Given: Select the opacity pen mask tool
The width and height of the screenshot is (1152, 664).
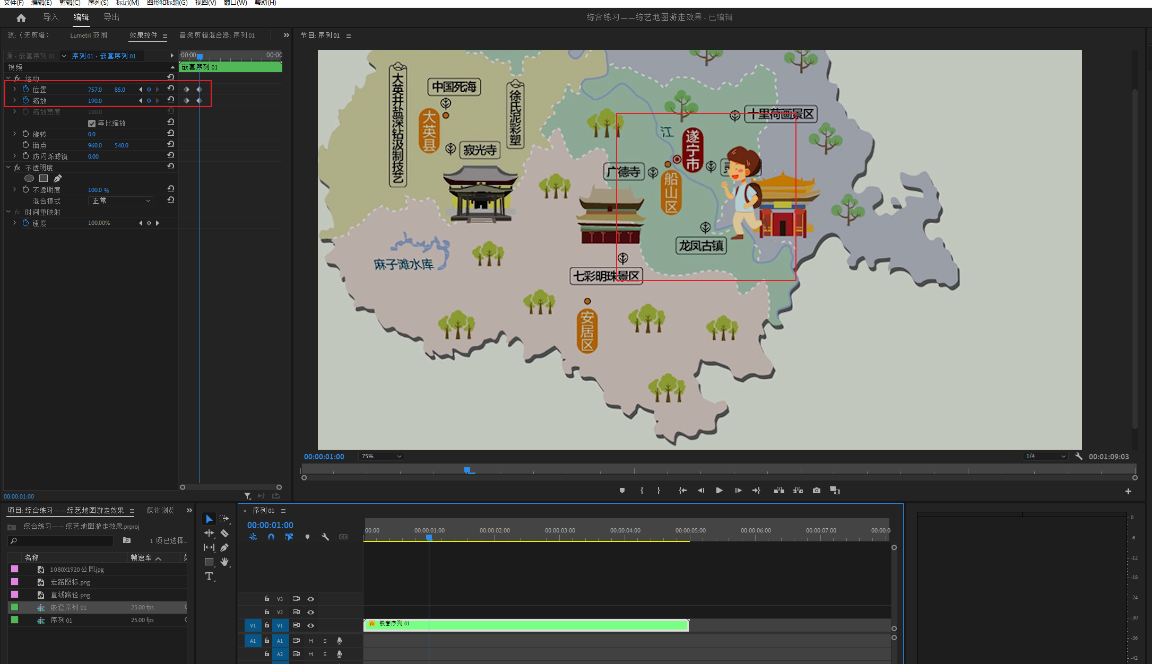Looking at the screenshot, I should [x=57, y=178].
